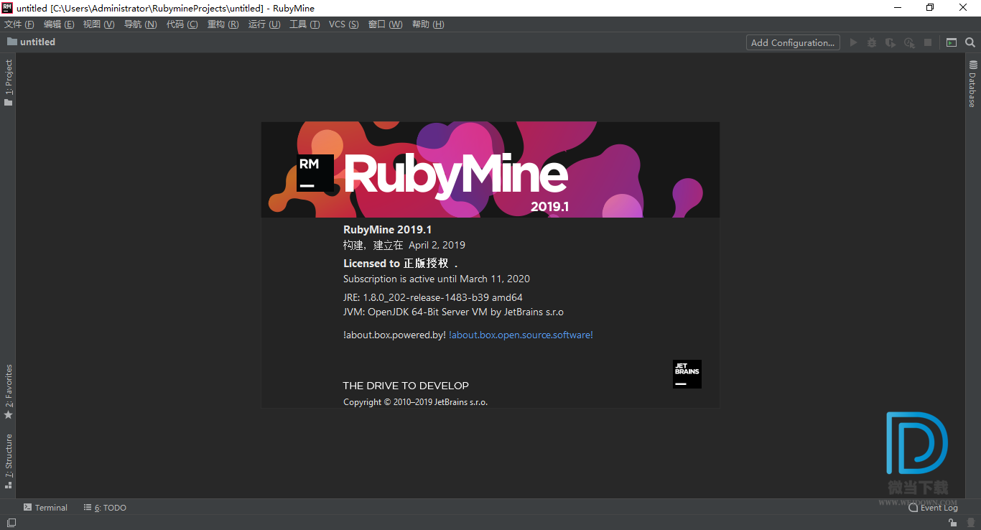Open the Database tool window
The width and height of the screenshot is (981, 530).
click(972, 84)
